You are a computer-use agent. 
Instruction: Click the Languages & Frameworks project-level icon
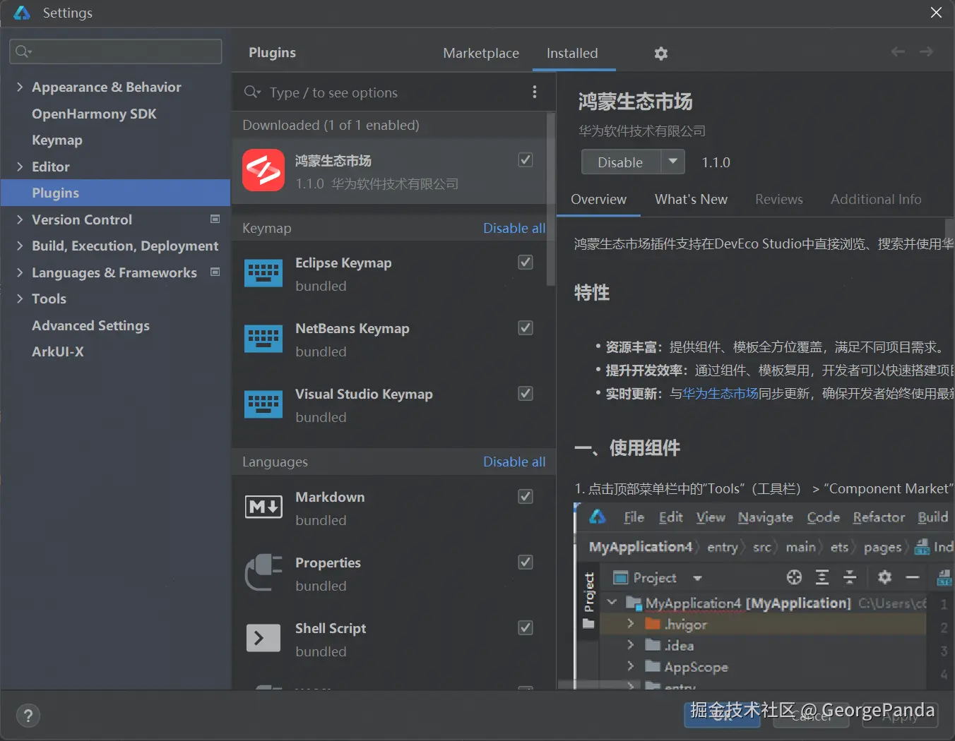[x=215, y=272]
